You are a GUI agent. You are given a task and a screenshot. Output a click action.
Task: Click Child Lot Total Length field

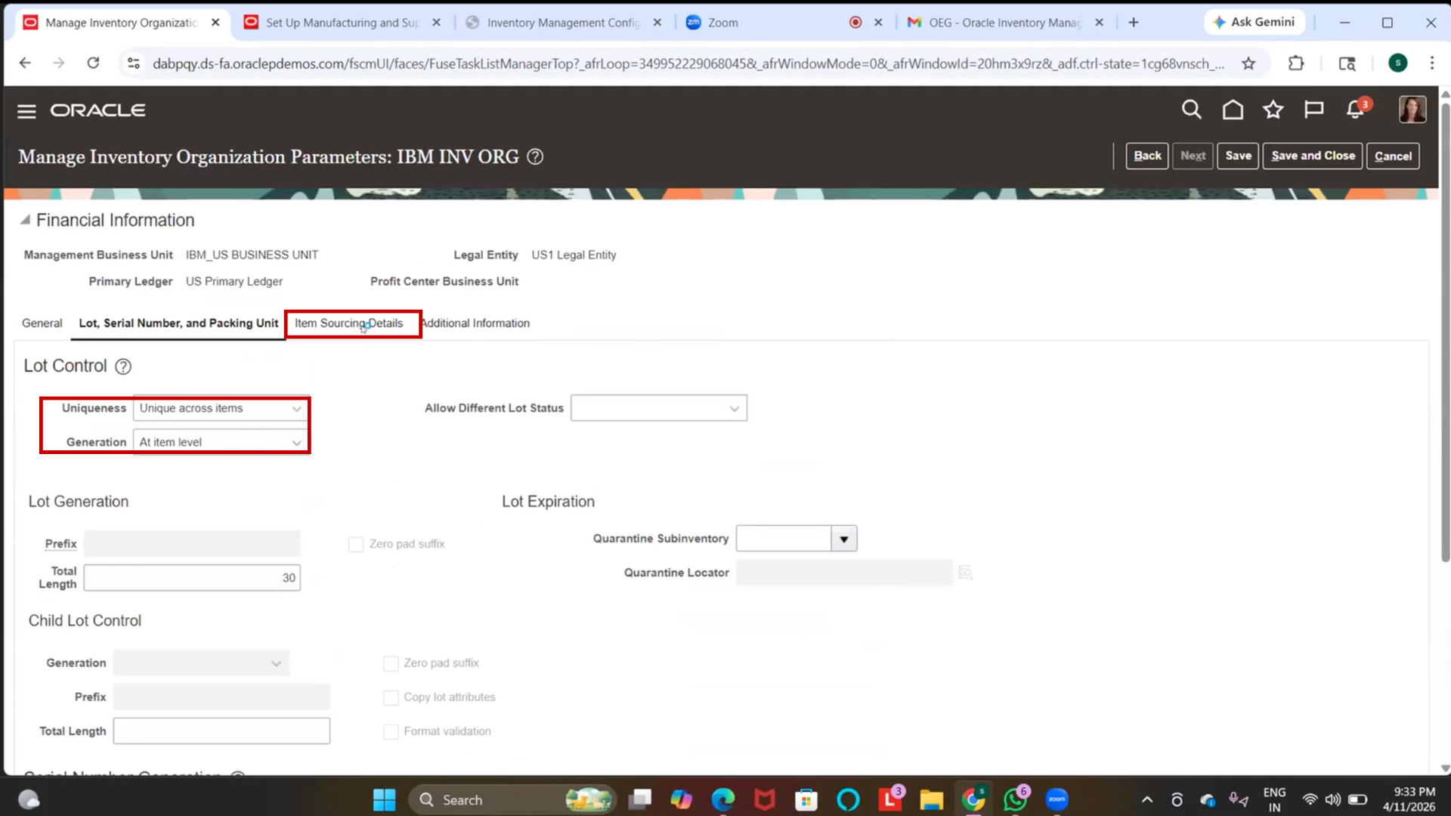coord(221,731)
